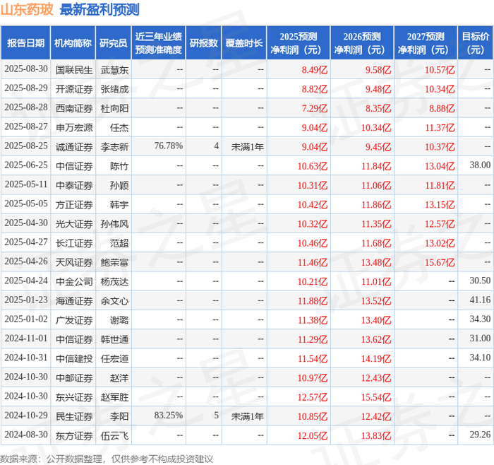Screen dimensions: 494x465
Task: Click institution 西南证券
Action: (74, 108)
